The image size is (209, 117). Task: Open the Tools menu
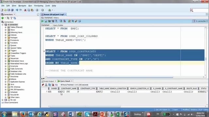48,6
